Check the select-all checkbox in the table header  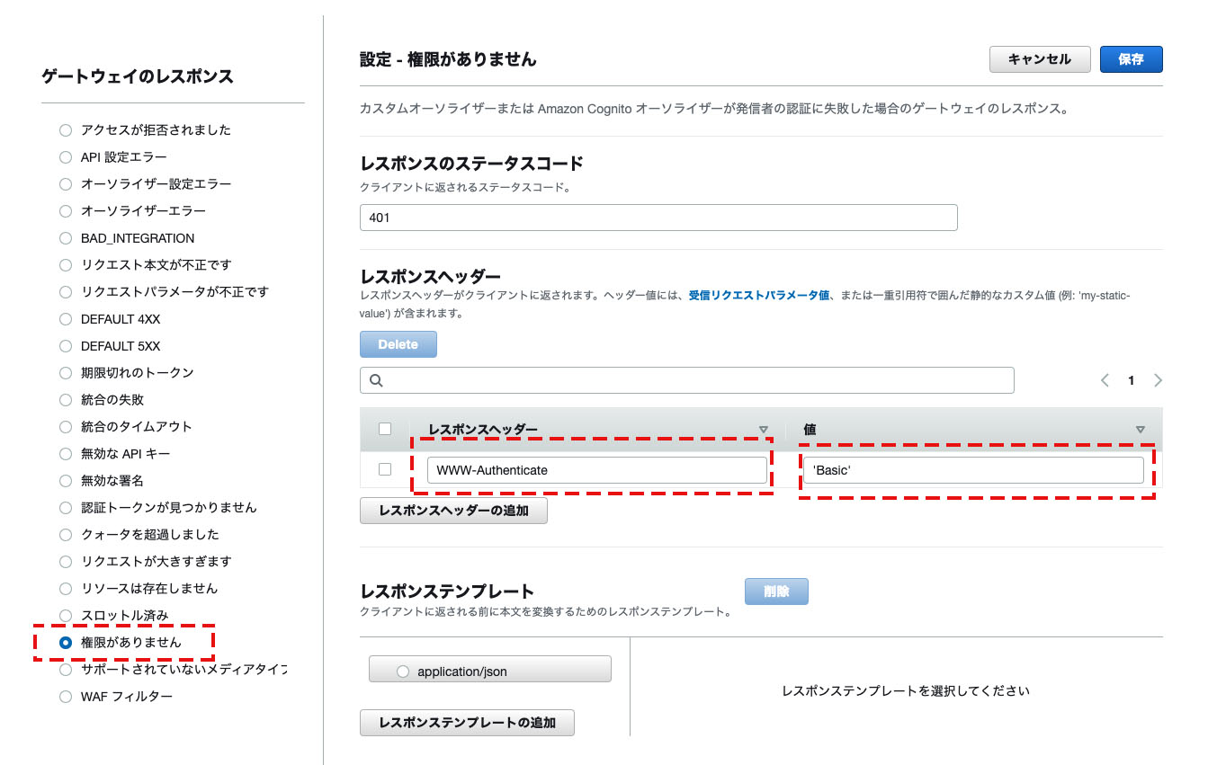pyautogui.click(x=384, y=429)
